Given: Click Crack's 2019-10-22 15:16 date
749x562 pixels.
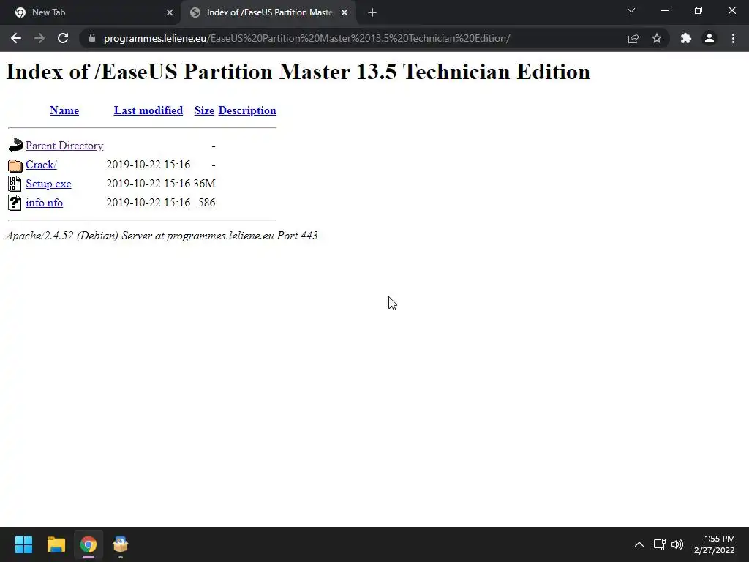Looking at the screenshot, I should (x=148, y=165).
